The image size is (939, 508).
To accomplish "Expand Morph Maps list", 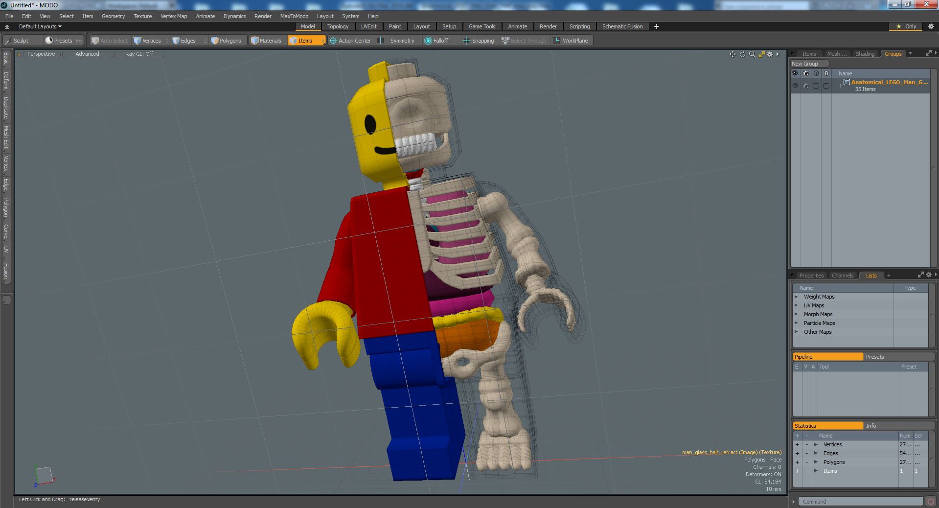I will click(797, 314).
